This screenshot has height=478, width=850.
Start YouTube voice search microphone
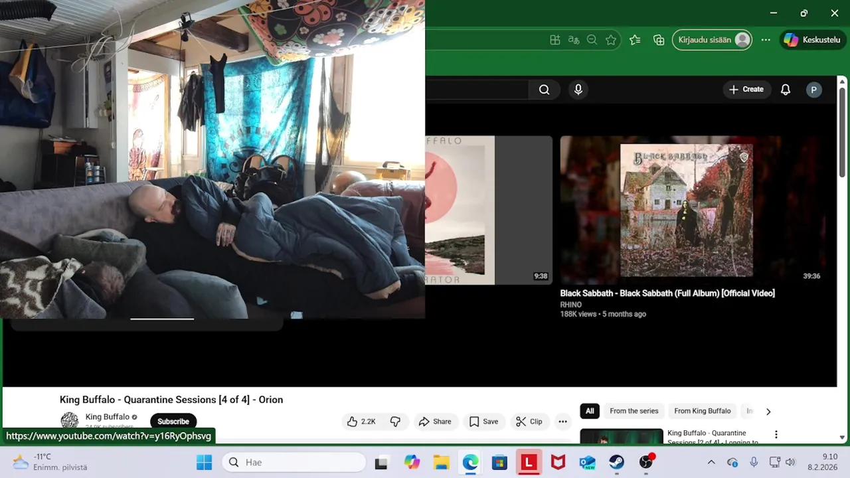tap(578, 90)
